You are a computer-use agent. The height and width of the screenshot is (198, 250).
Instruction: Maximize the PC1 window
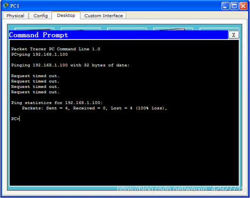[234, 6]
